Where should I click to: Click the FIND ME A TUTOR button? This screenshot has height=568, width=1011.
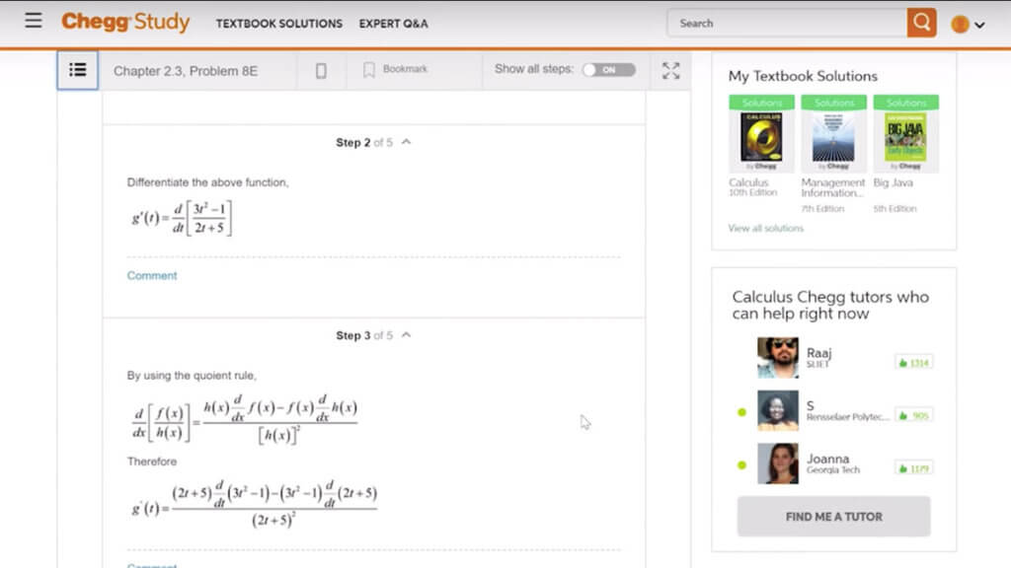click(x=833, y=516)
